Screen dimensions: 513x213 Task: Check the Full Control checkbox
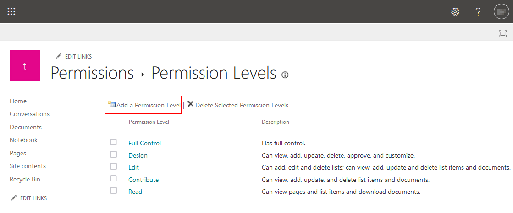(x=113, y=142)
